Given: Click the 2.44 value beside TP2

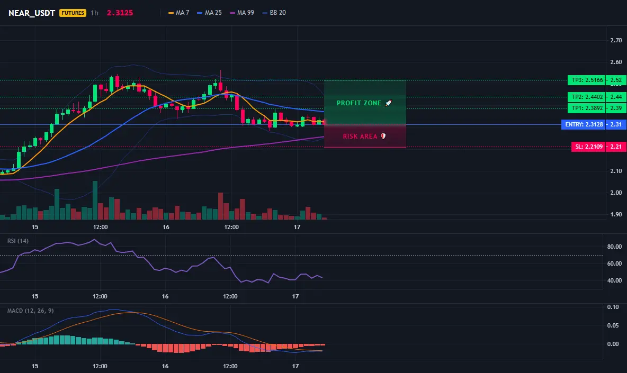Looking at the screenshot, I should [616, 97].
